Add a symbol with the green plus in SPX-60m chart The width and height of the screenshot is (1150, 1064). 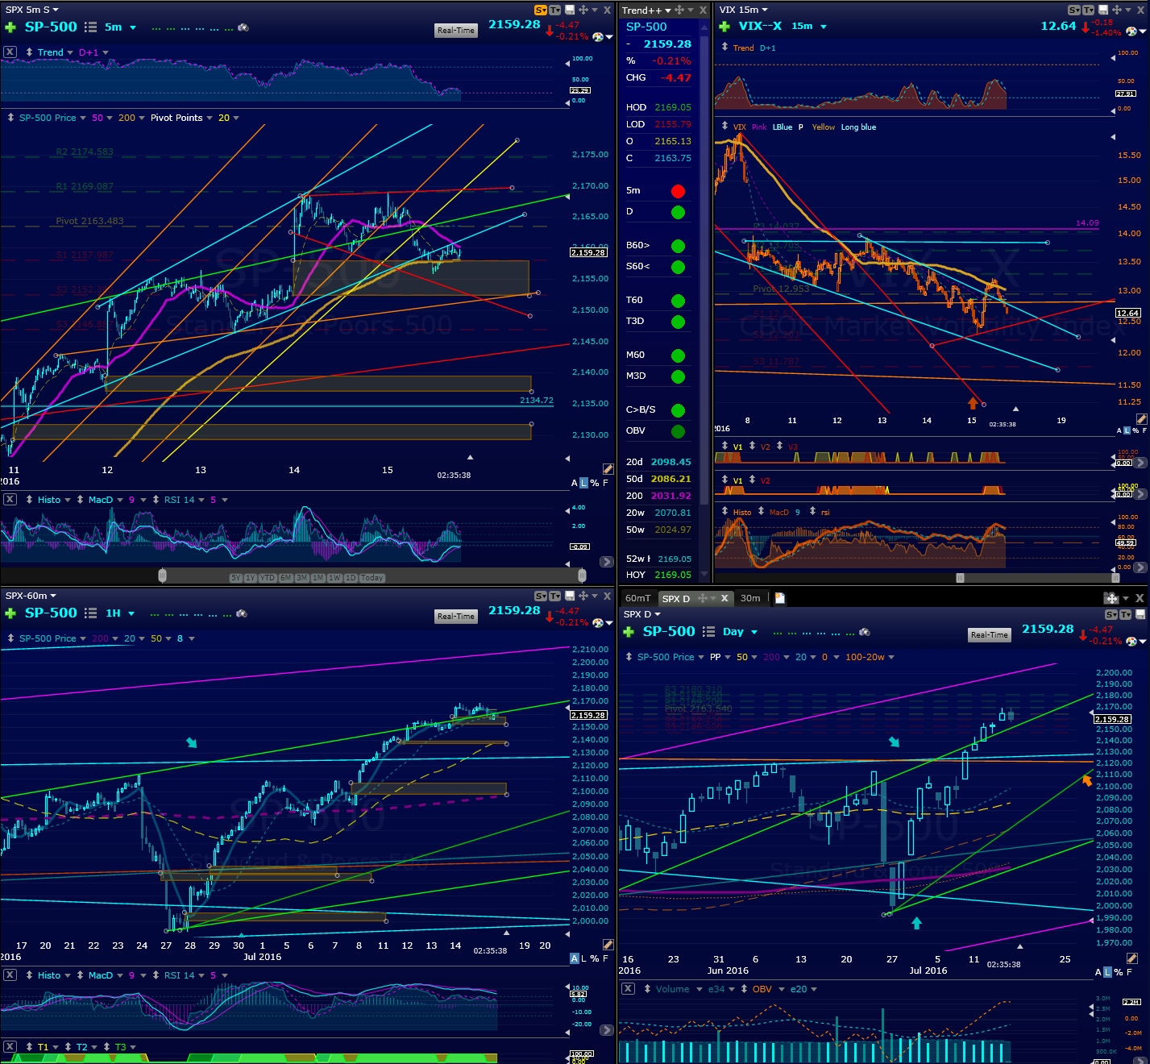(x=10, y=613)
